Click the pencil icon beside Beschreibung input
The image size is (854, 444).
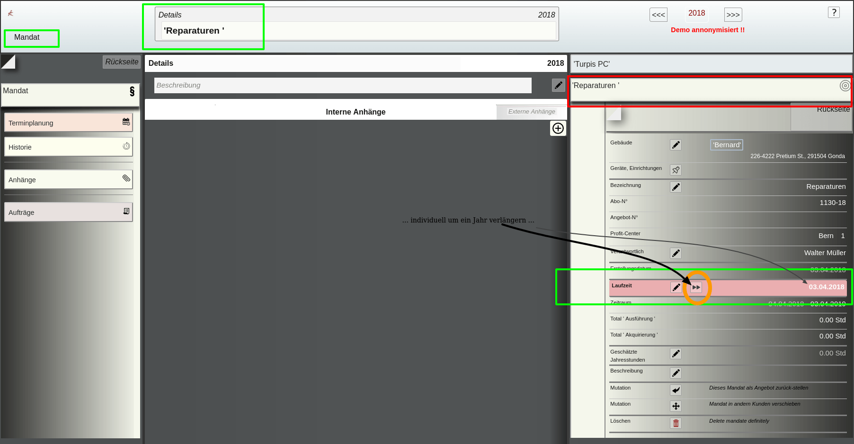point(559,85)
